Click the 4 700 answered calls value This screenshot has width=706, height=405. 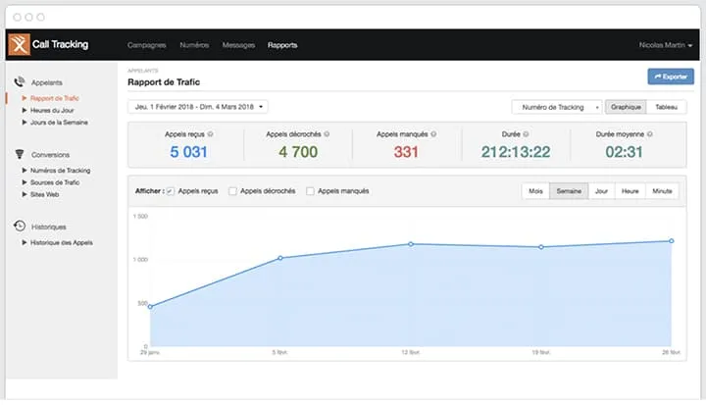tap(298, 152)
